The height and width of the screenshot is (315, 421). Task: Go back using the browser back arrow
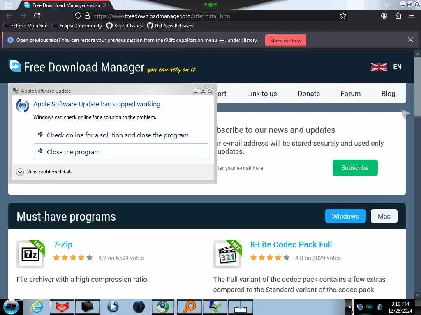[x=9, y=16]
